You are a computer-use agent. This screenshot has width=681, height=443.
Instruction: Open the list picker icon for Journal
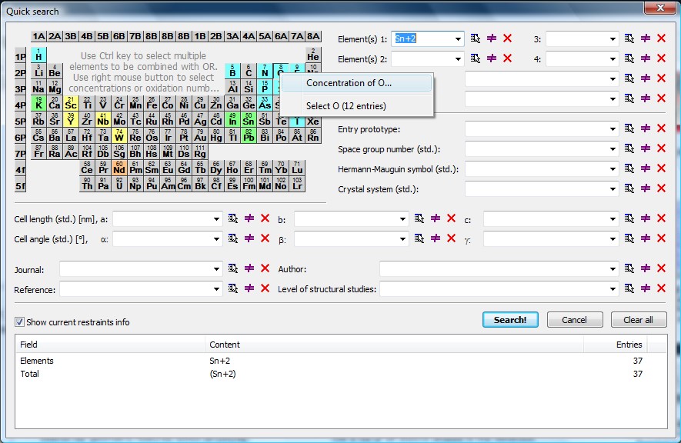tap(233, 269)
